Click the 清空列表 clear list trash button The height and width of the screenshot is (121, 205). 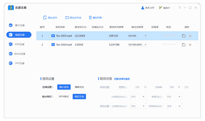[95, 17]
